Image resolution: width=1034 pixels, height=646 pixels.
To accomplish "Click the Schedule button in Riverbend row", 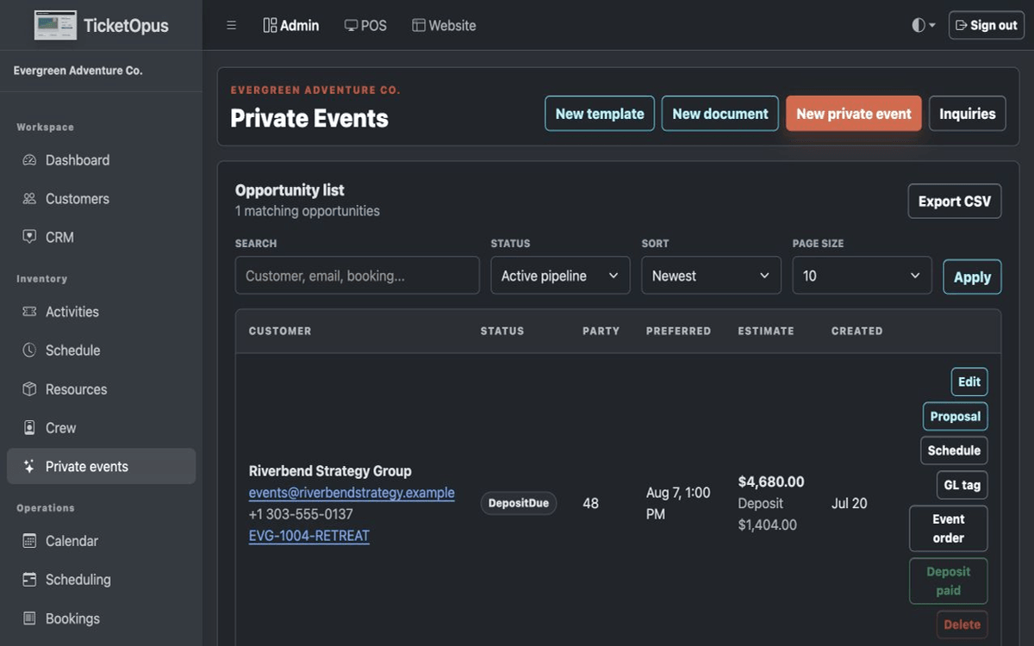I will point(954,450).
